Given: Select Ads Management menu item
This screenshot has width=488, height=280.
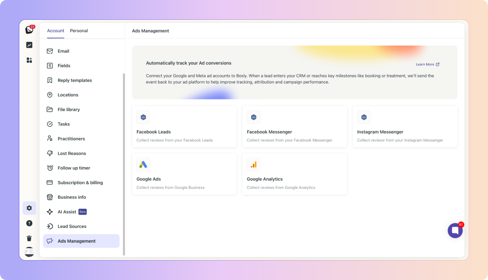Looking at the screenshot, I should 81,241.
